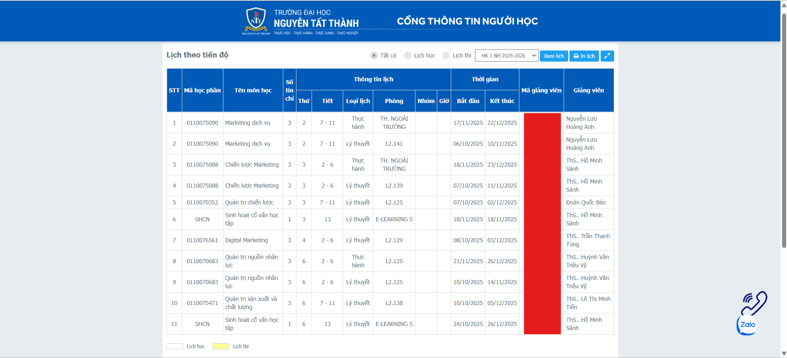787x358 pixels.
Task: Click the scroll down arrow of scrollbar
Action: pos(784,353)
